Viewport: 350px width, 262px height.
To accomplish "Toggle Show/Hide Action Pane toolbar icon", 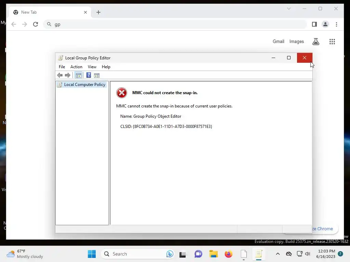I will tap(97, 75).
